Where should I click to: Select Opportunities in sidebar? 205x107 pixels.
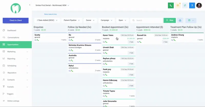point(16,45)
